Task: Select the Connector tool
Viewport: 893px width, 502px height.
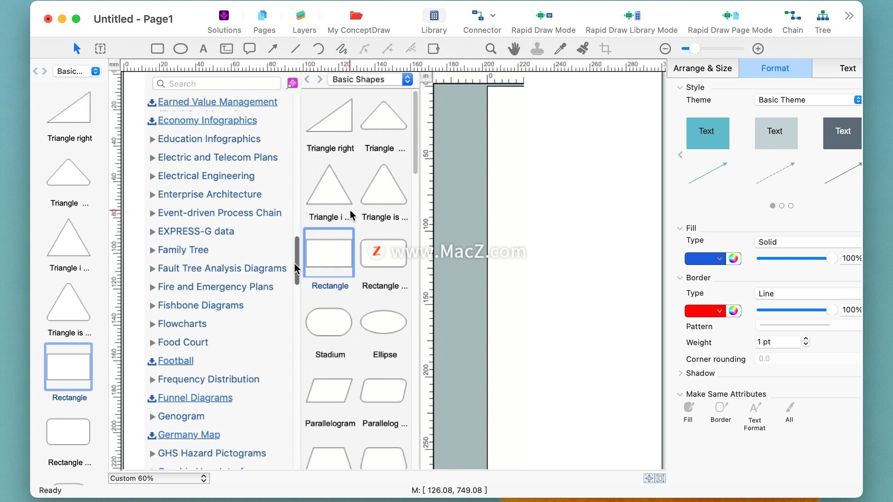Action: click(x=482, y=21)
